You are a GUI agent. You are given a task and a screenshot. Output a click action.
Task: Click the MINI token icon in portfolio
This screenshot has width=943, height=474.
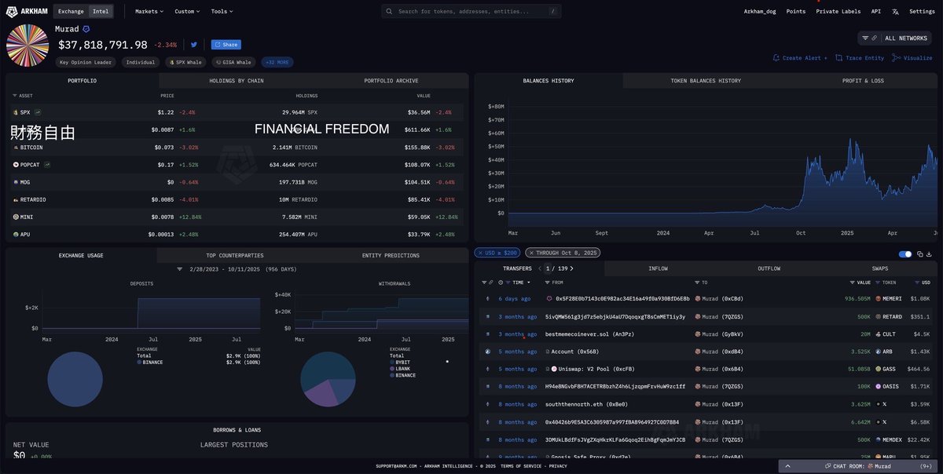pyautogui.click(x=16, y=217)
